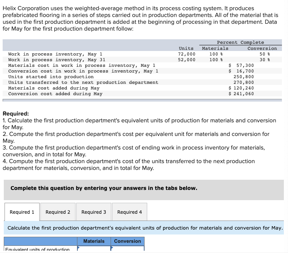Click the Materials heading under Percent Complete
The image size is (288, 253).
[215, 48]
